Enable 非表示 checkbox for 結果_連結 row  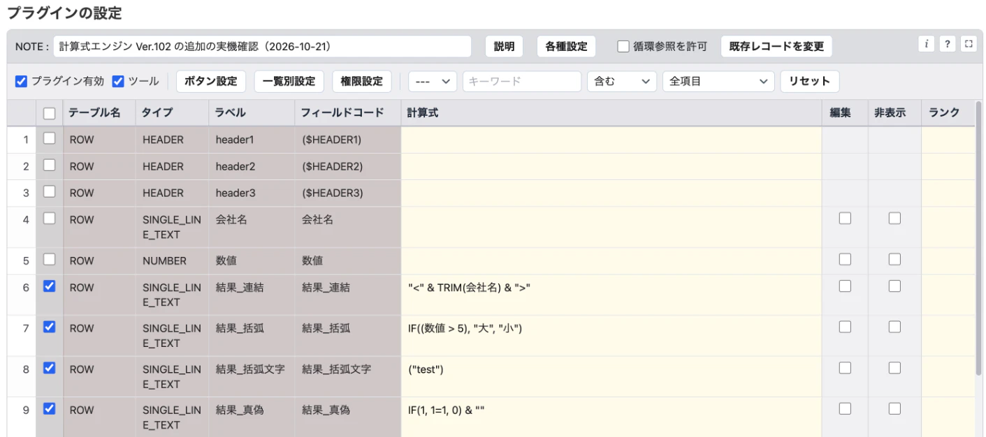[894, 286]
